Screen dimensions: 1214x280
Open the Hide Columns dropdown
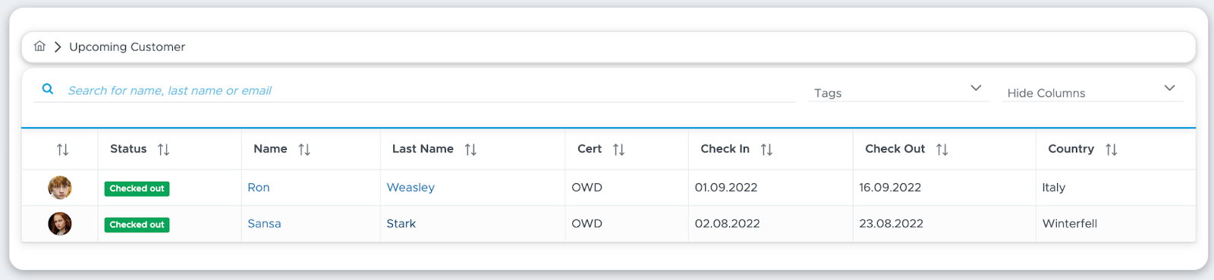1092,92
